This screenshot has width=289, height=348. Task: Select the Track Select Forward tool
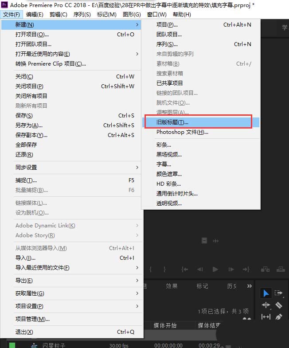click(x=278, y=293)
